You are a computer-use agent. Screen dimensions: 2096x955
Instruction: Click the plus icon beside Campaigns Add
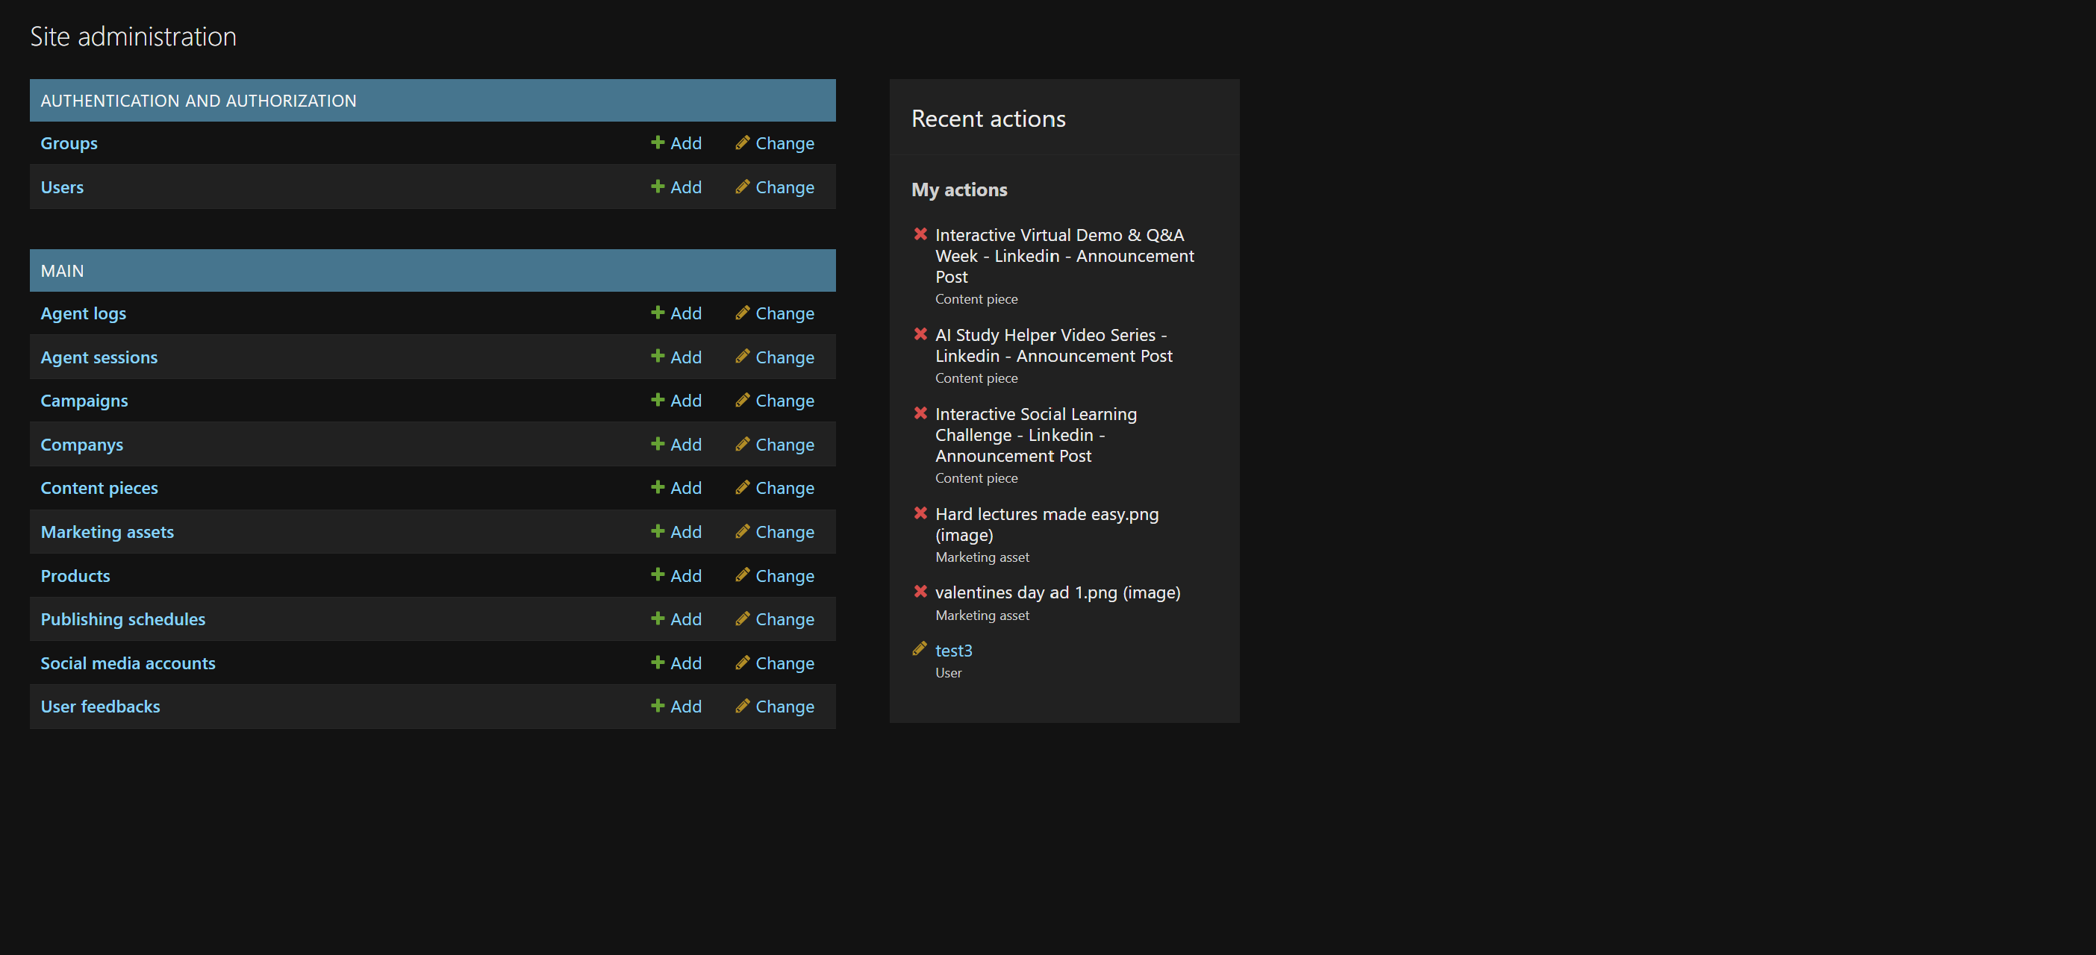point(658,399)
